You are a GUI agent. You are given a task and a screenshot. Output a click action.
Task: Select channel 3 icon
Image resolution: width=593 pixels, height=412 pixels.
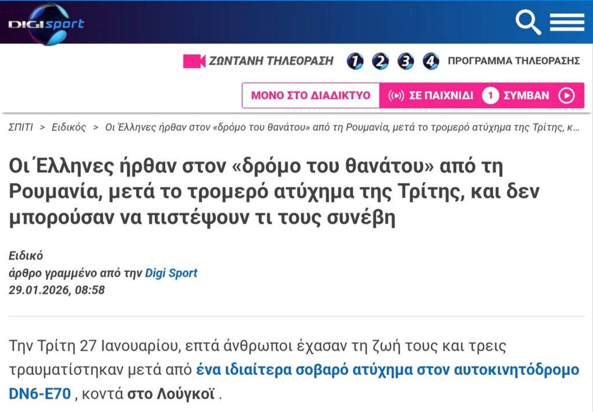[x=405, y=61]
